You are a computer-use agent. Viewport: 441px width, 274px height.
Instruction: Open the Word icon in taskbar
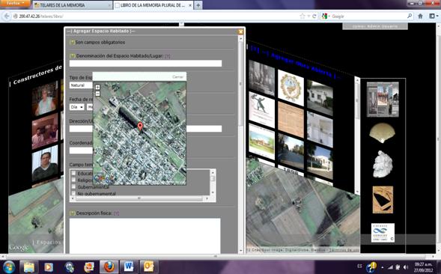click(129, 267)
